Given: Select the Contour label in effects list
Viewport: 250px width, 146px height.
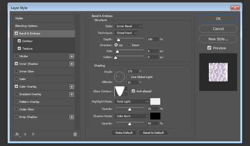Looking at the screenshot, I should coord(27,41).
